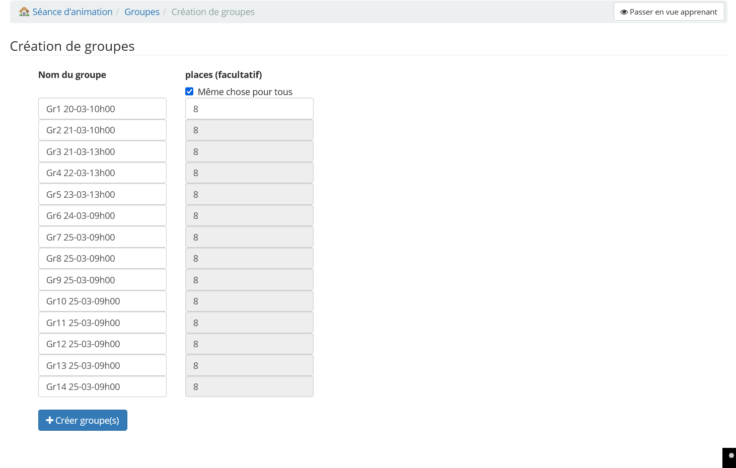Select the 'Gr14 25-03-09h00' name field
Screen dimensions: 736x468
coord(102,386)
